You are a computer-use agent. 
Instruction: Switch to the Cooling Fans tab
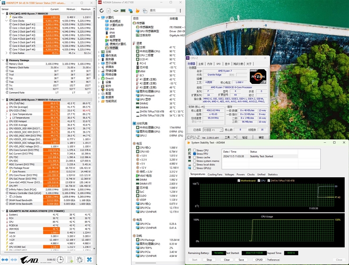pos(215,175)
